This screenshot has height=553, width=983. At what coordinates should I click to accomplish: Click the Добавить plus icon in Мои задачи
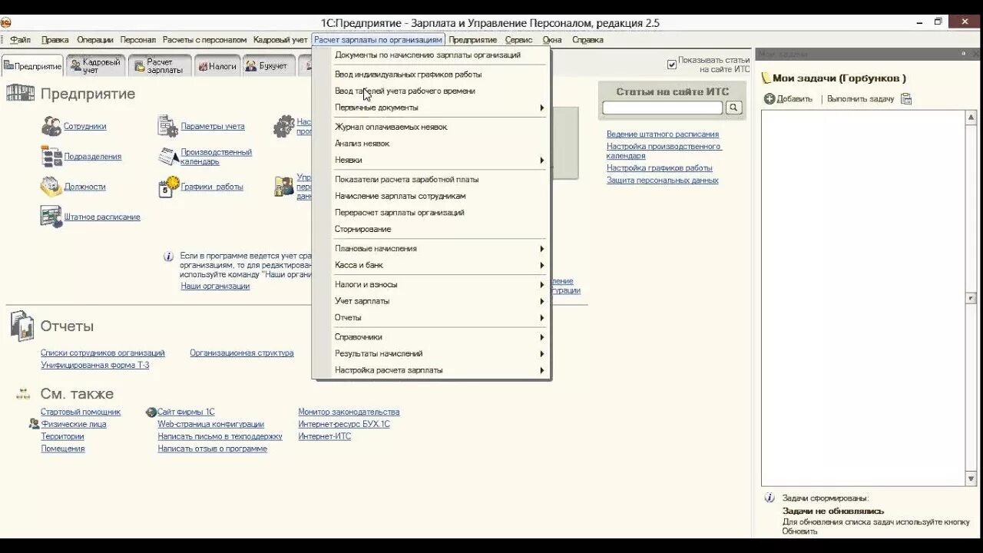point(770,99)
